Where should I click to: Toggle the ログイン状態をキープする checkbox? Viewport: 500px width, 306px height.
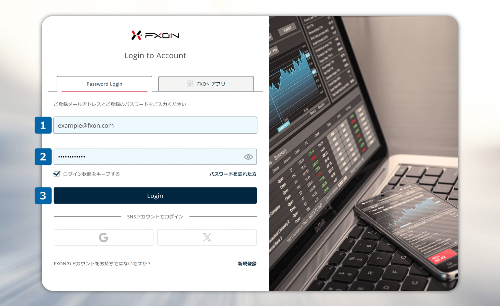click(x=57, y=174)
